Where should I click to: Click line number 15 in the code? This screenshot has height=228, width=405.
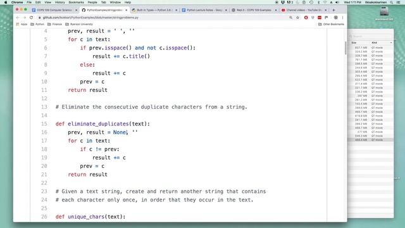(x=44, y=124)
